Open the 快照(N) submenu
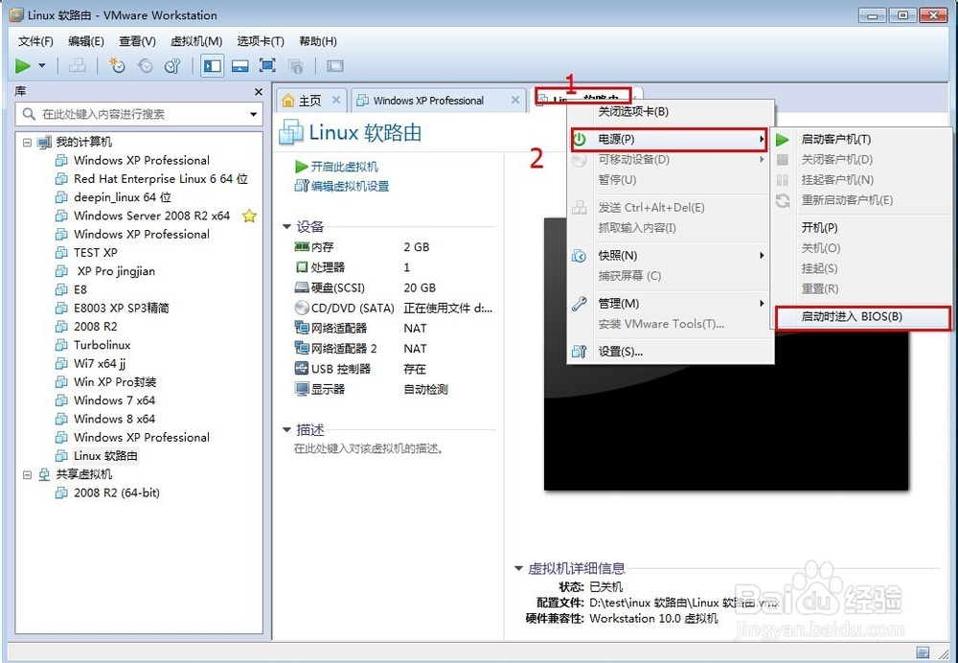The height and width of the screenshot is (663, 958). click(x=671, y=256)
